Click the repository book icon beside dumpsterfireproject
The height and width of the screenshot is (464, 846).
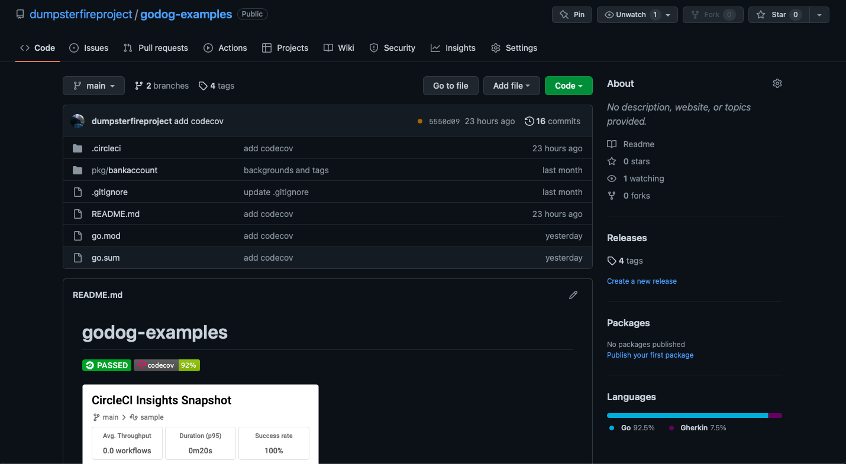pyautogui.click(x=20, y=14)
